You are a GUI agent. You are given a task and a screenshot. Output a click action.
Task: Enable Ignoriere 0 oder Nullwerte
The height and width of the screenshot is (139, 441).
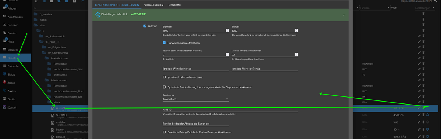tap(164, 77)
